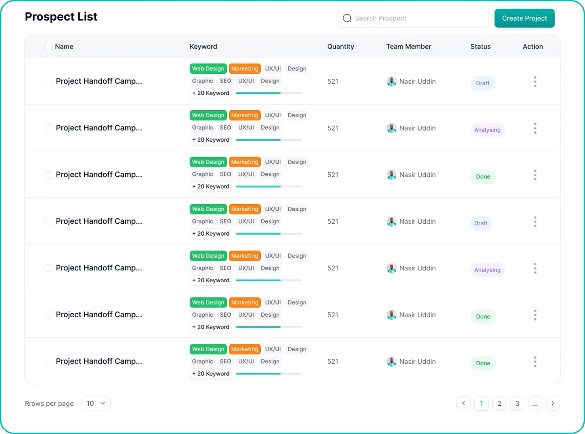Viewport: 585px width, 434px height.
Task: Go to next page arrow
Action: pos(553,403)
